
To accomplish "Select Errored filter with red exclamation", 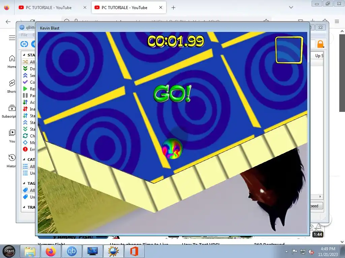I will 29,149.
